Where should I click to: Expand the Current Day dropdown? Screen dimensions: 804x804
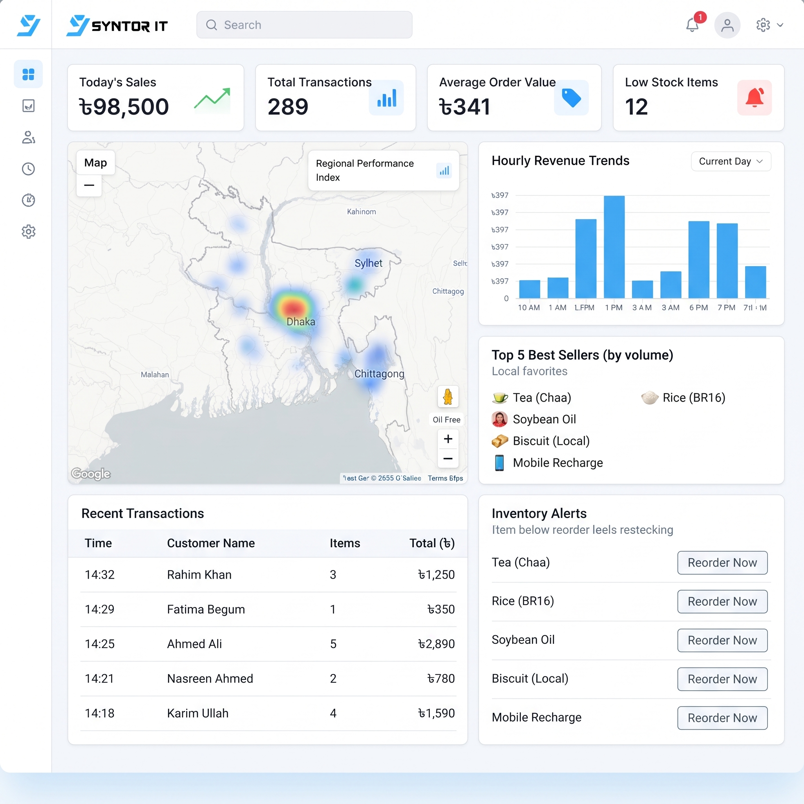731,161
